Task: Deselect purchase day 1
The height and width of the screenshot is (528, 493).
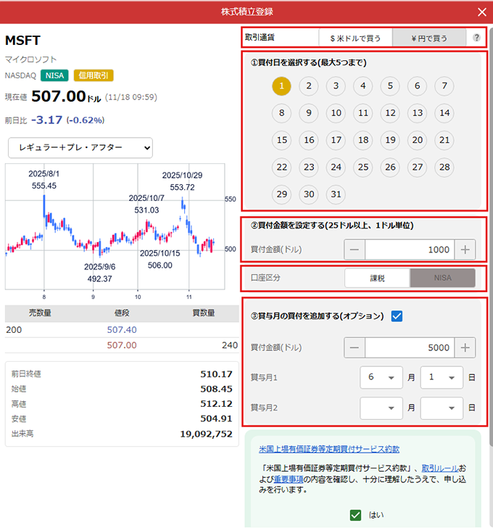Action: [x=282, y=86]
